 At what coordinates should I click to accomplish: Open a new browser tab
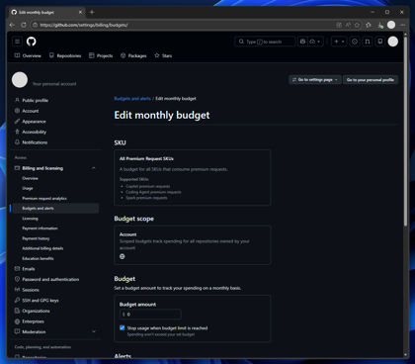click(x=92, y=12)
